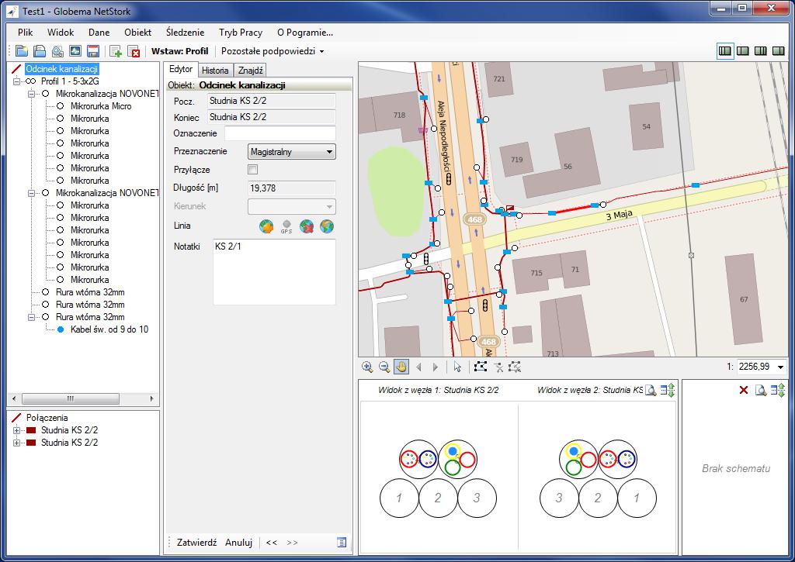
Task: Click the tree panel horizontal scrollbar thumb
Action: pyautogui.click(x=71, y=398)
